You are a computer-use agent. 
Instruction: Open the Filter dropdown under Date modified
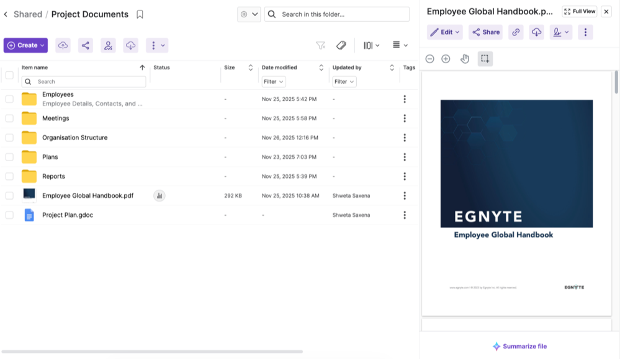tap(273, 81)
